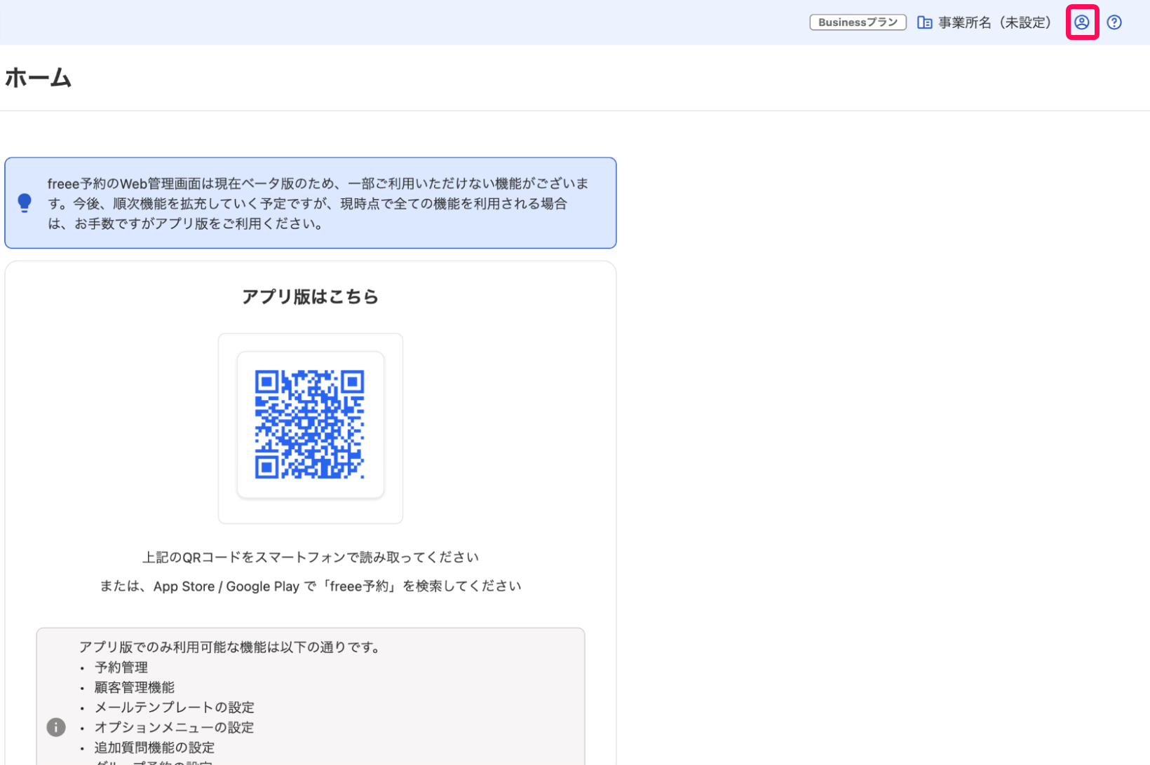Image resolution: width=1150 pixels, height=765 pixels.
Task: Click the office building icon in header
Action: [925, 22]
